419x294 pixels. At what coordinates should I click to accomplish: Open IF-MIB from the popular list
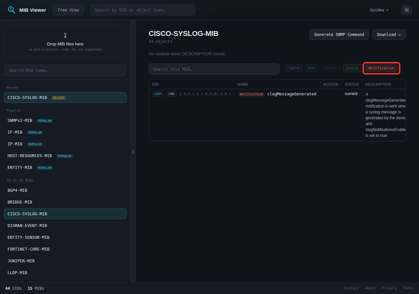point(65,132)
